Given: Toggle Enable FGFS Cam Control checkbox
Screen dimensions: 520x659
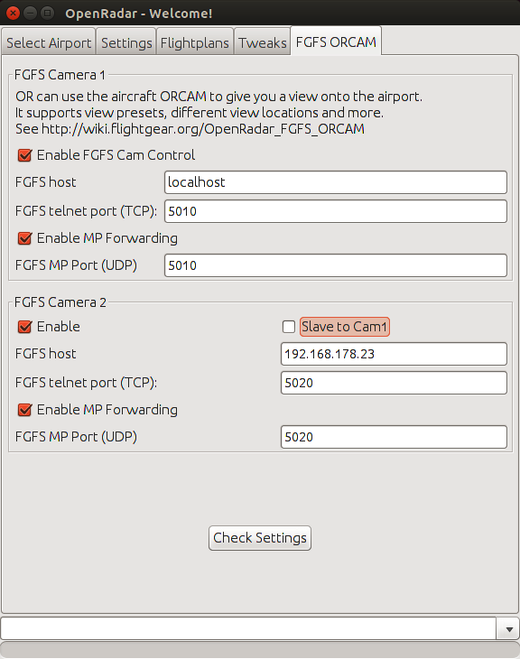Looking at the screenshot, I should (x=24, y=155).
